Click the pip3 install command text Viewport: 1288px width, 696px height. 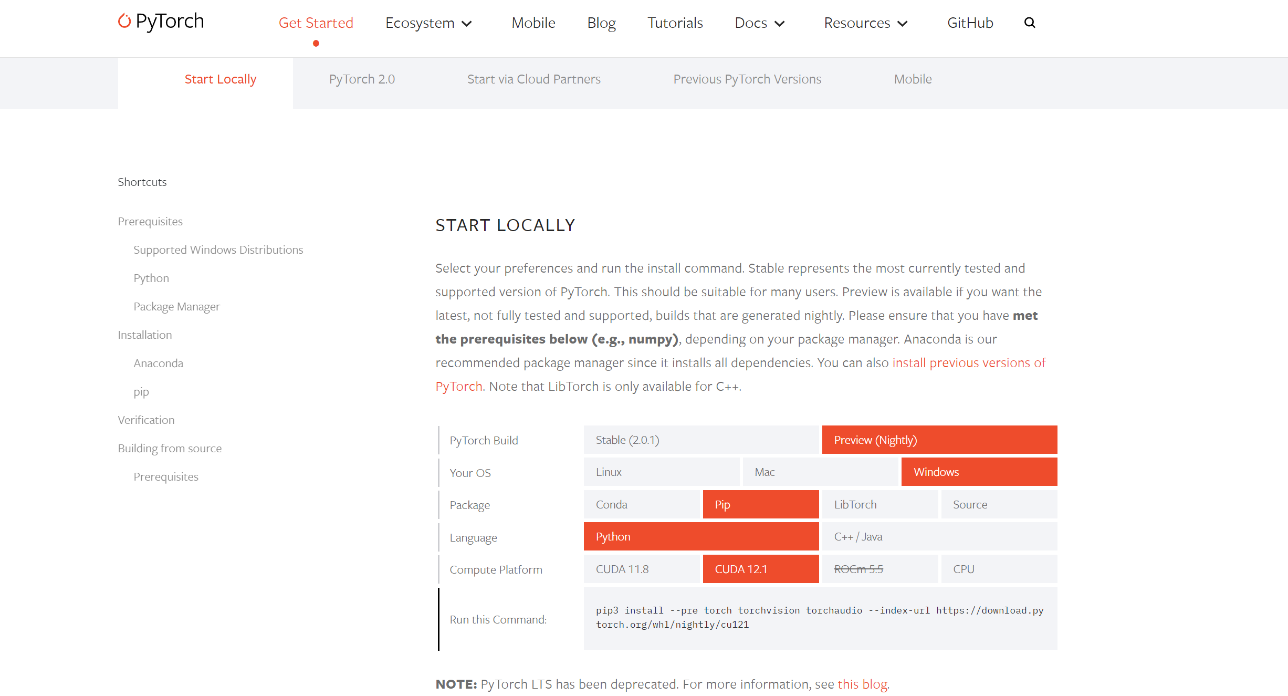pos(820,617)
